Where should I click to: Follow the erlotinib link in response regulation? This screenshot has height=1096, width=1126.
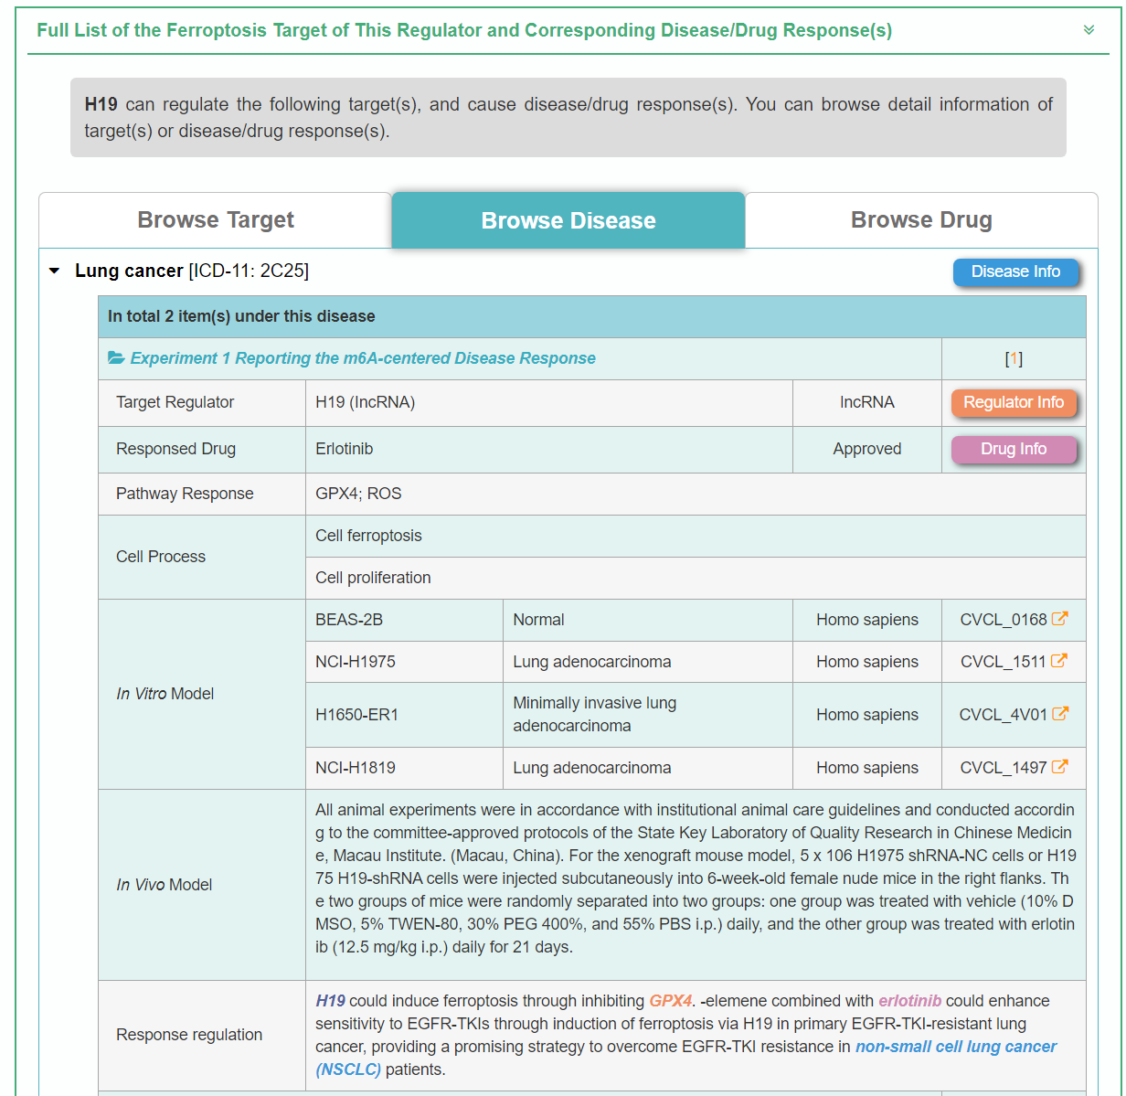click(909, 1001)
